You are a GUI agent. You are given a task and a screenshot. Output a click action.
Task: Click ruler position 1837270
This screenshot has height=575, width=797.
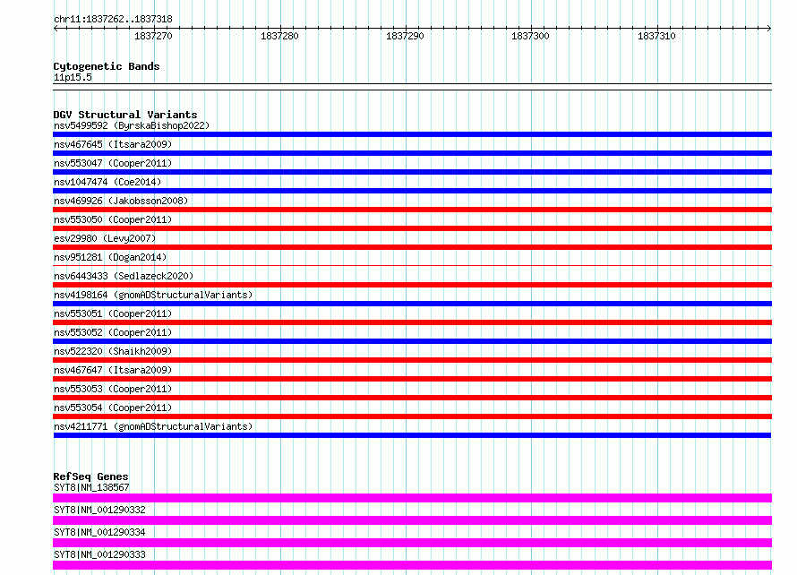pos(153,36)
